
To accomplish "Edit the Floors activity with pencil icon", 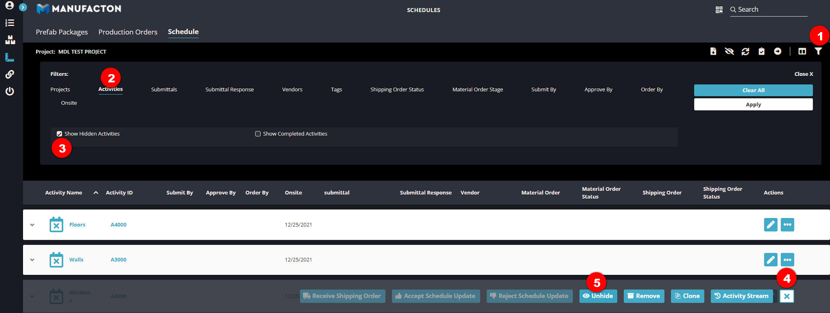I will click(770, 225).
